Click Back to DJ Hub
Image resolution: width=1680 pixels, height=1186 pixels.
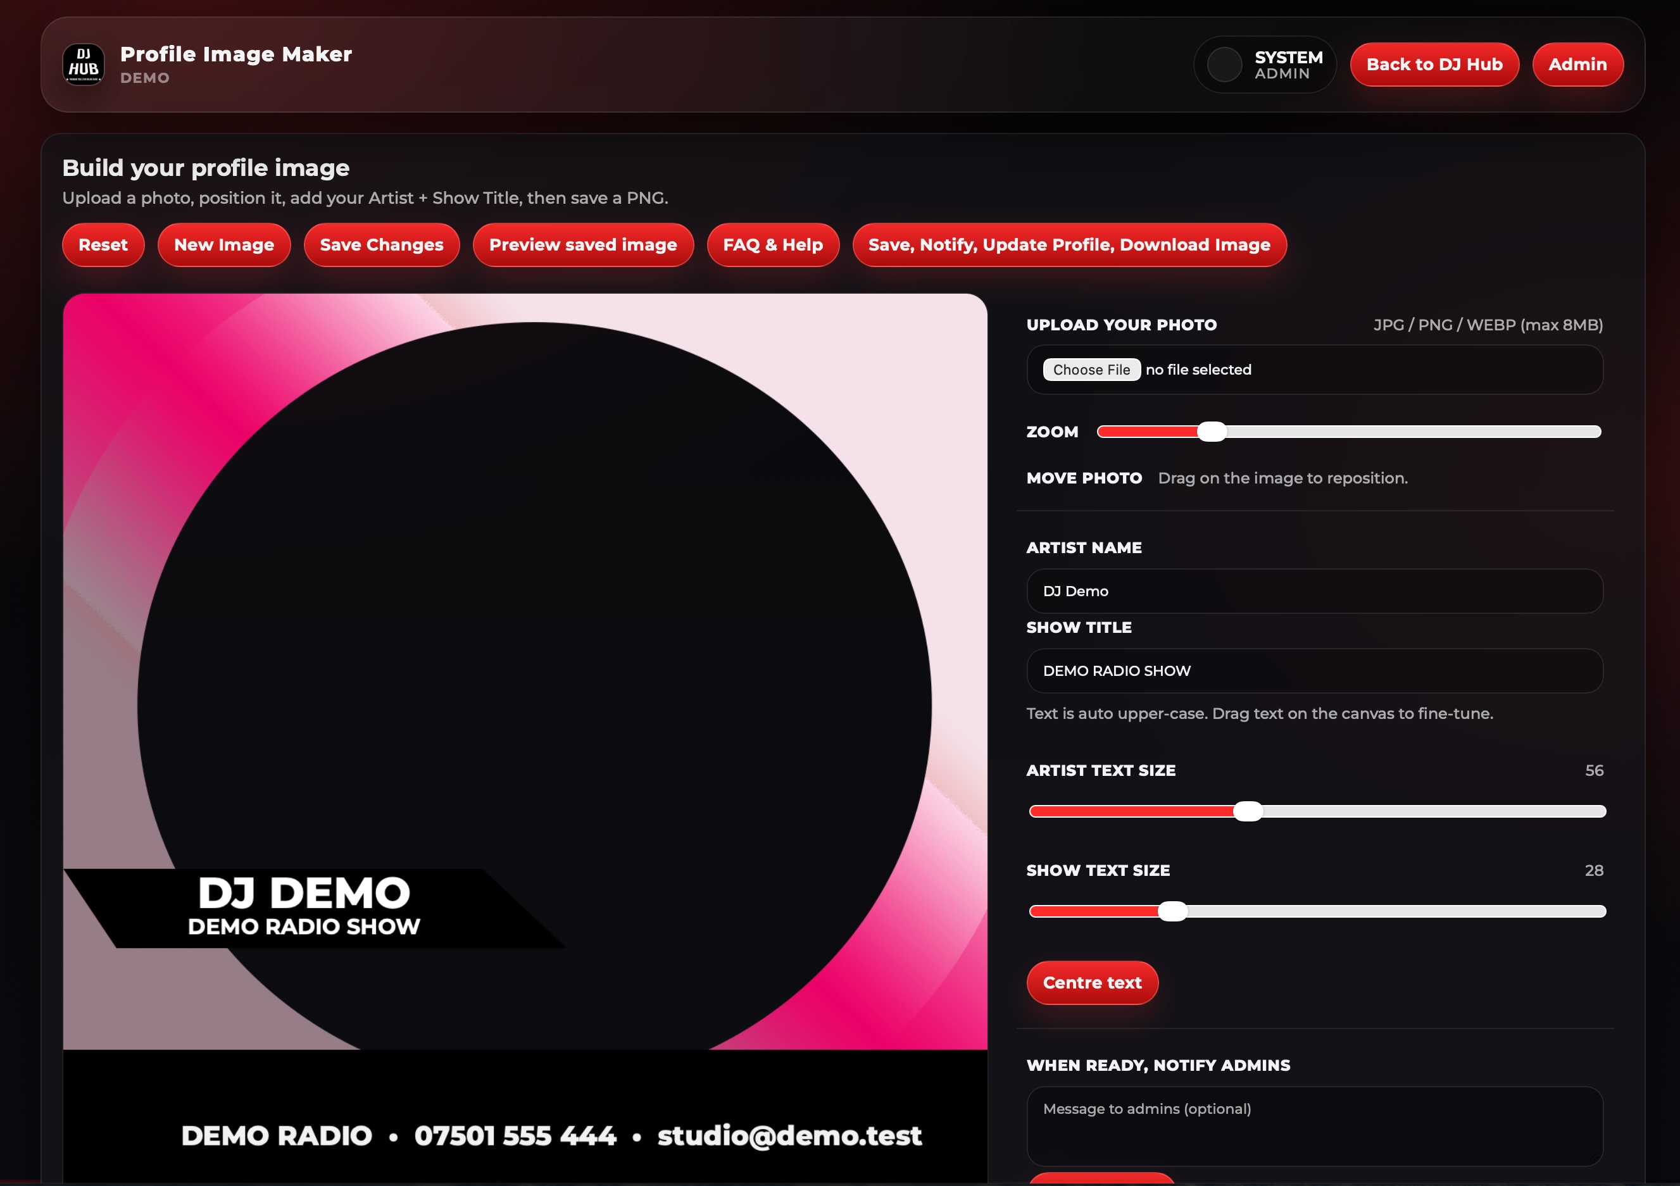[x=1434, y=65]
